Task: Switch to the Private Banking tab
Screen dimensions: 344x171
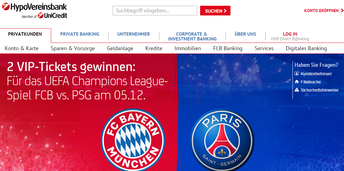Action: tap(80, 34)
